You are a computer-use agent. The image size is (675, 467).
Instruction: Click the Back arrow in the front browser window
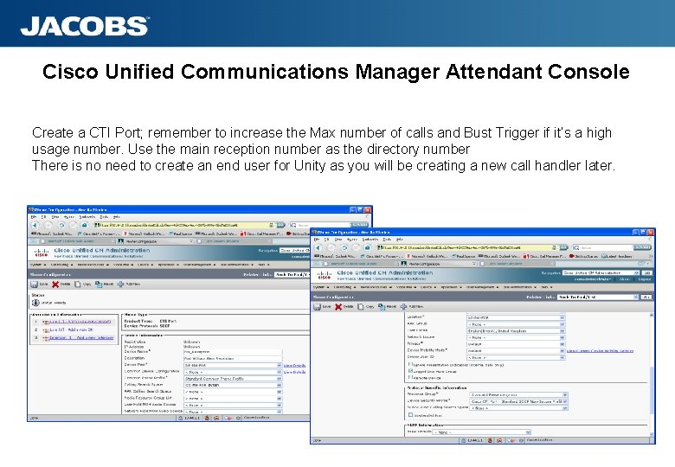(318, 247)
